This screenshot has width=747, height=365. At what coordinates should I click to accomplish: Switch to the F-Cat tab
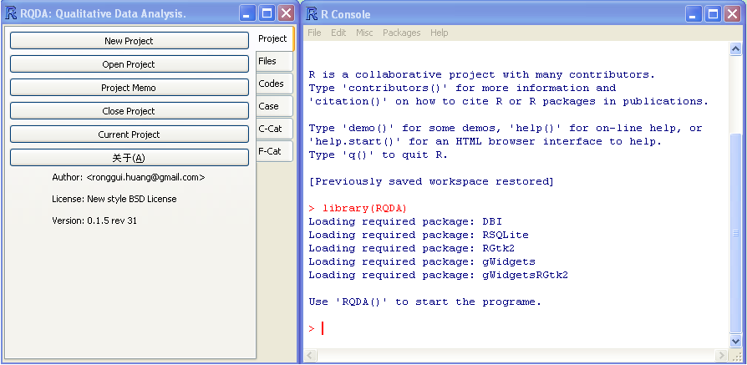270,152
